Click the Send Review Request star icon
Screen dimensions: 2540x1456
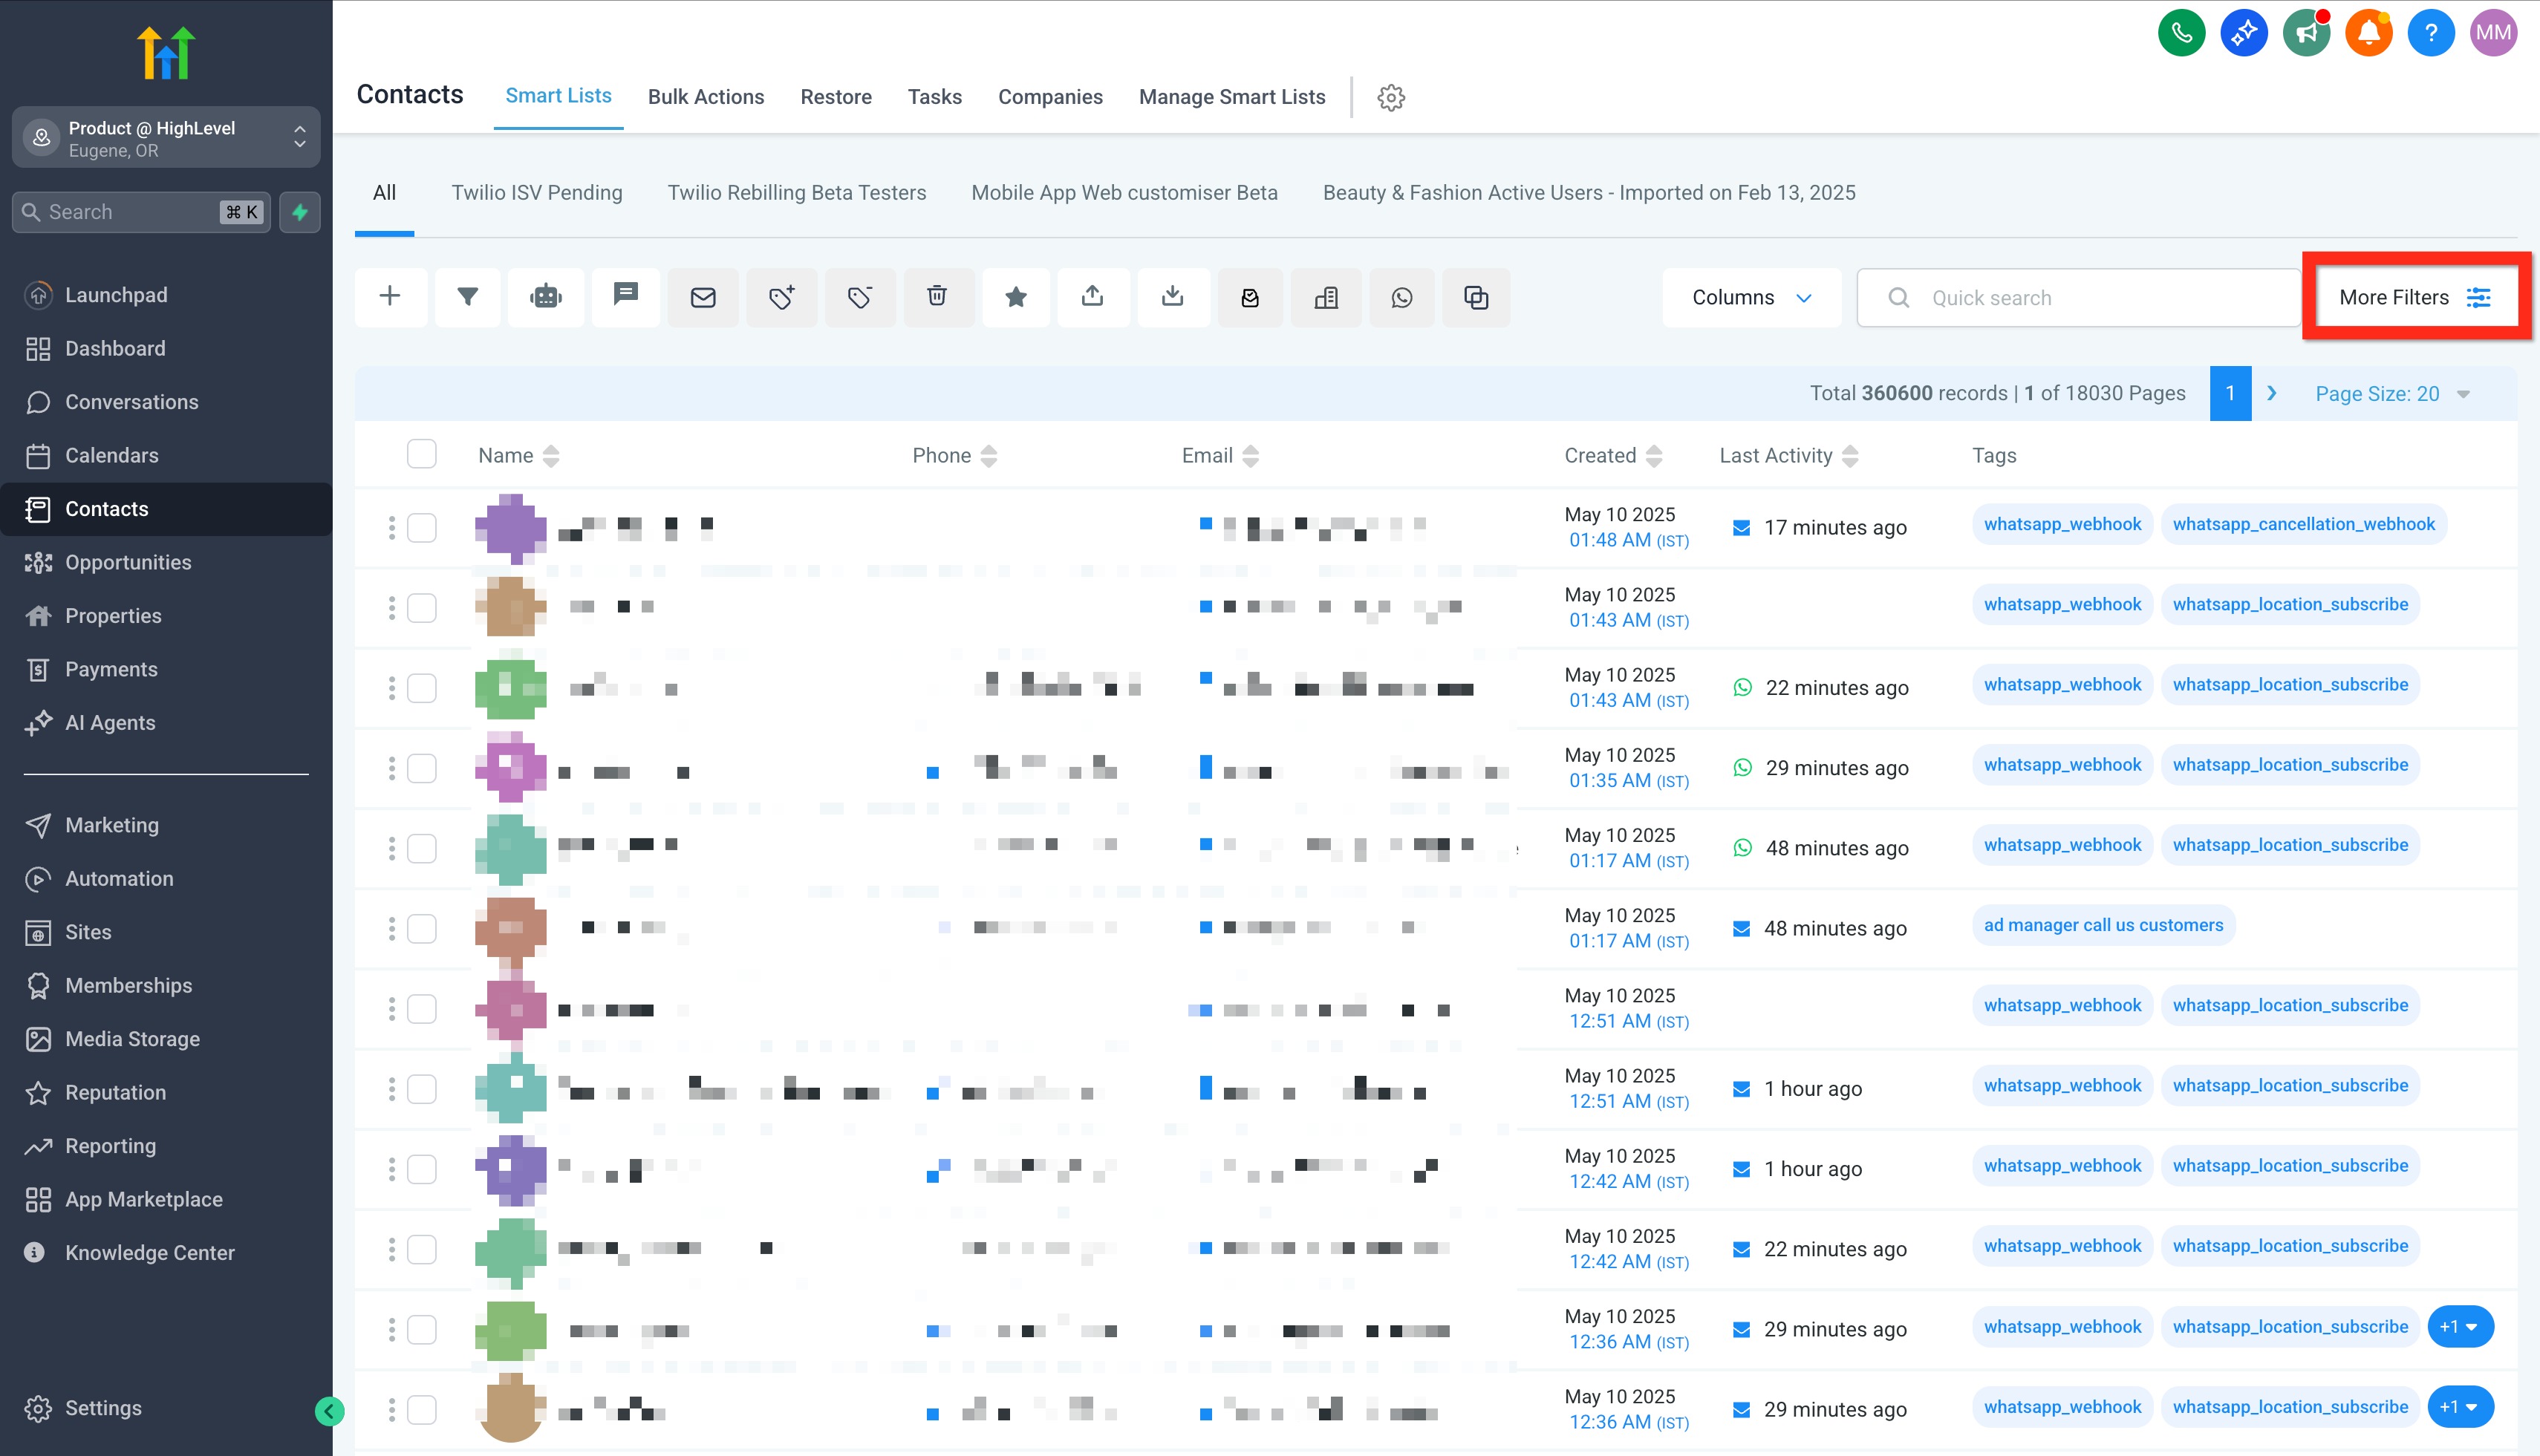1015,297
